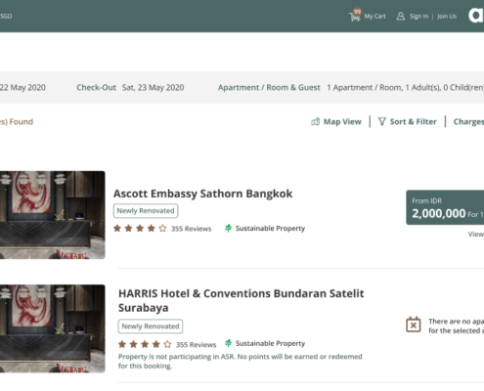484x391 pixels.
Task: Click the View link below the price box
Action: [x=476, y=234]
